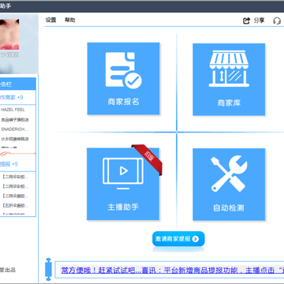Select the first 【二两伞刷胶... submission entry

click(x=15, y=177)
